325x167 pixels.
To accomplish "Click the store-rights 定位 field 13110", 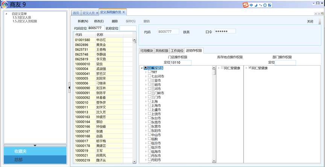I will (181, 63).
